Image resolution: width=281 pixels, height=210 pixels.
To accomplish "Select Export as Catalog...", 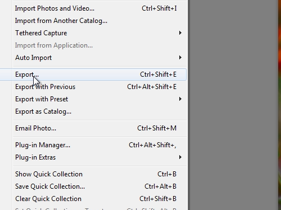I will click(99, 111).
